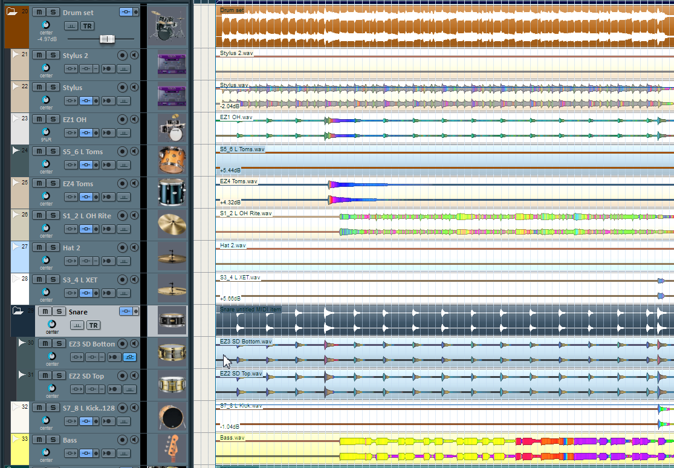Arm the EZ1 OH track for recording
This screenshot has height=468, width=674.
coord(123,119)
